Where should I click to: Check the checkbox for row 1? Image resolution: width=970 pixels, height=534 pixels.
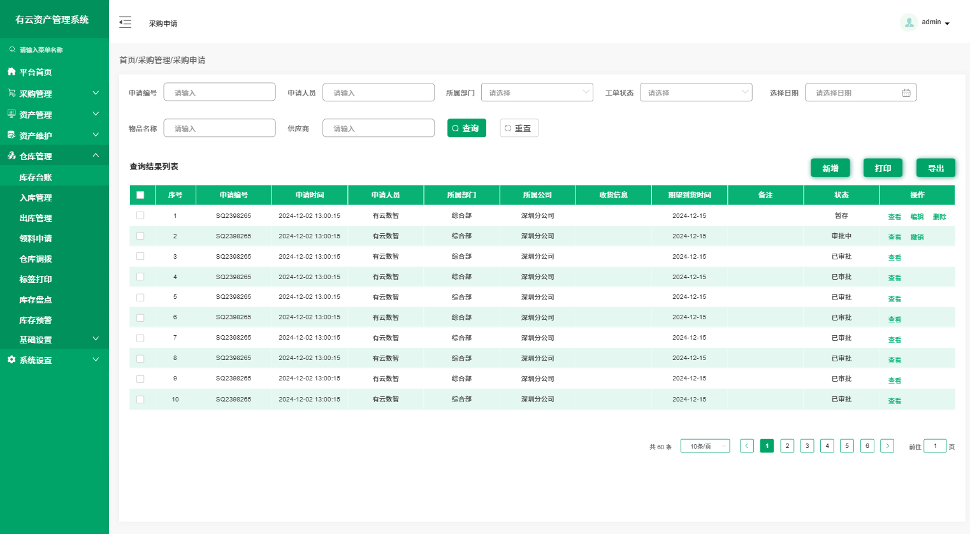(x=140, y=216)
